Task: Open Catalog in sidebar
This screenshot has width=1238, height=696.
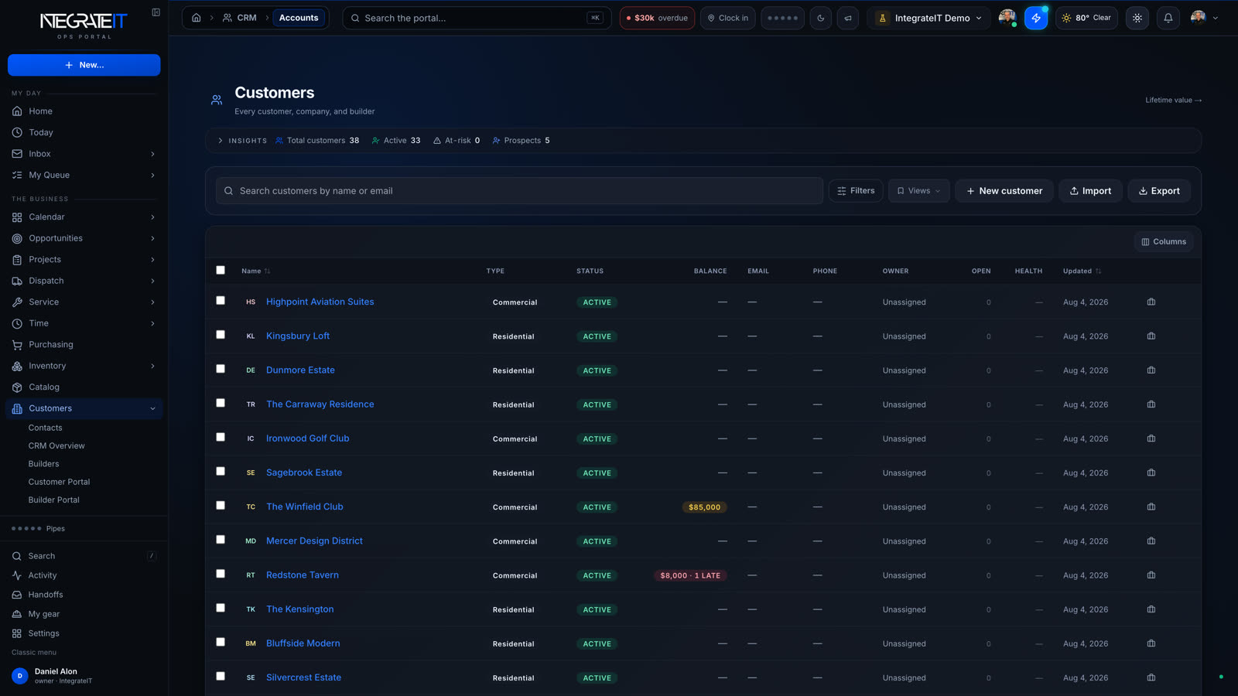Action: click(x=84, y=387)
